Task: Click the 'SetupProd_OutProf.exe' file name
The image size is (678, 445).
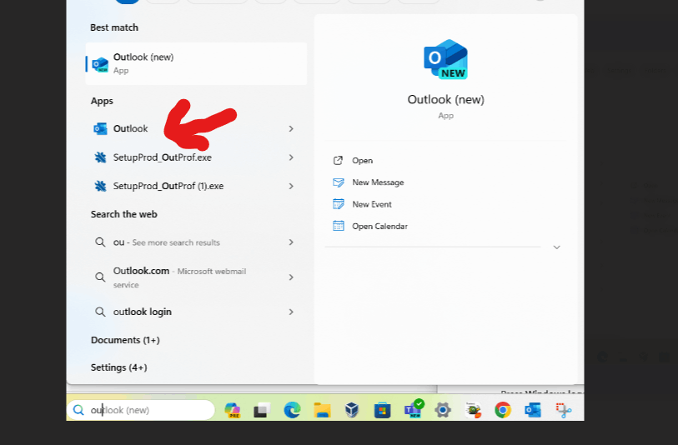Action: pos(162,157)
